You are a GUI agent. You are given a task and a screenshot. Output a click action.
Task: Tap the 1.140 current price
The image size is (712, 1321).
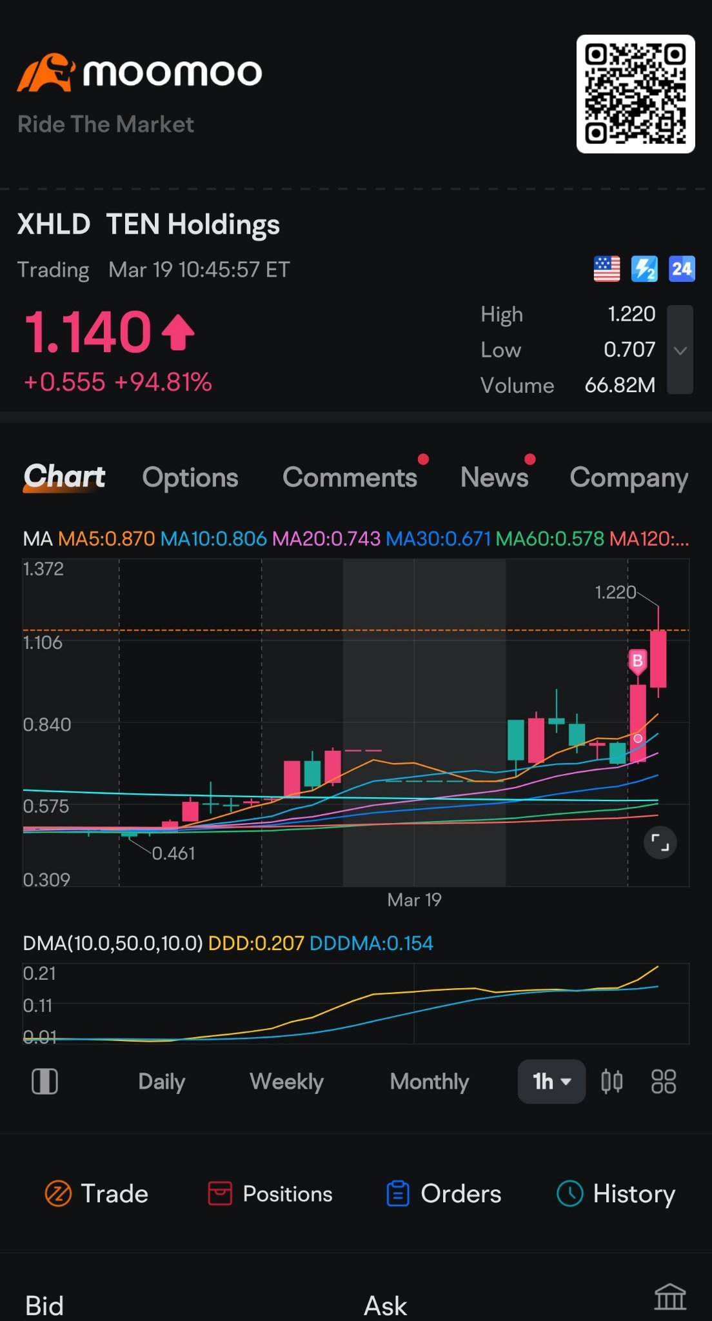pyautogui.click(x=88, y=332)
